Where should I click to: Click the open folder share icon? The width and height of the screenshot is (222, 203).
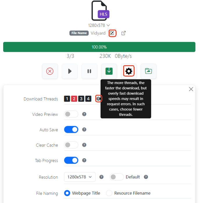(148, 71)
